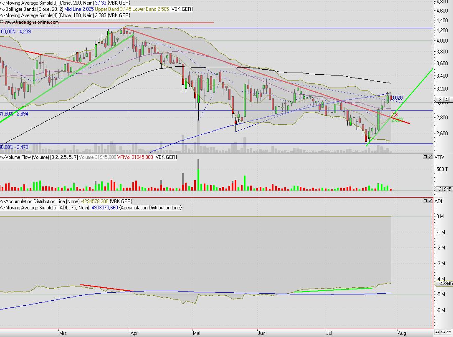
Task: Maximize the Accumulation Distribution Line pane
Action: pos(425,201)
